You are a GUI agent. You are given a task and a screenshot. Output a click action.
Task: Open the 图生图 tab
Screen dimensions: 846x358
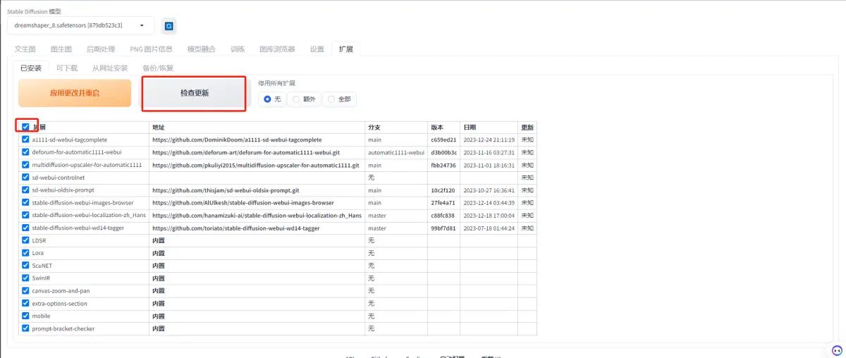pyautogui.click(x=61, y=49)
